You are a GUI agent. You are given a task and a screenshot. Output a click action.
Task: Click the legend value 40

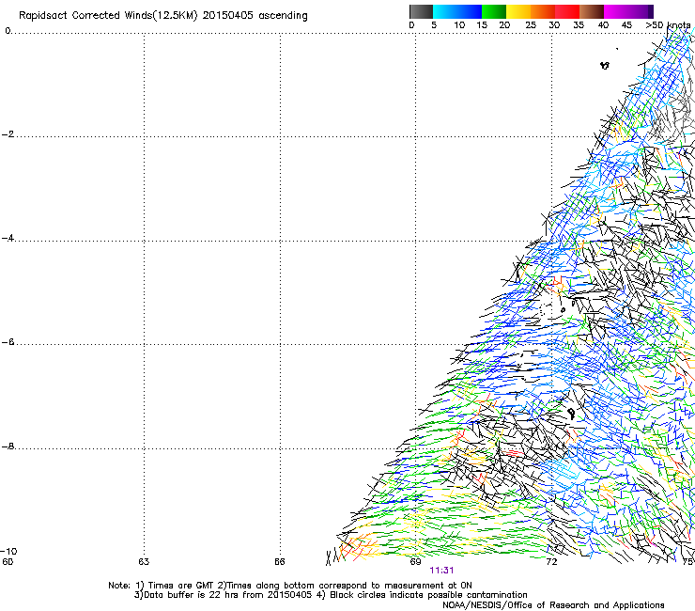[603, 25]
